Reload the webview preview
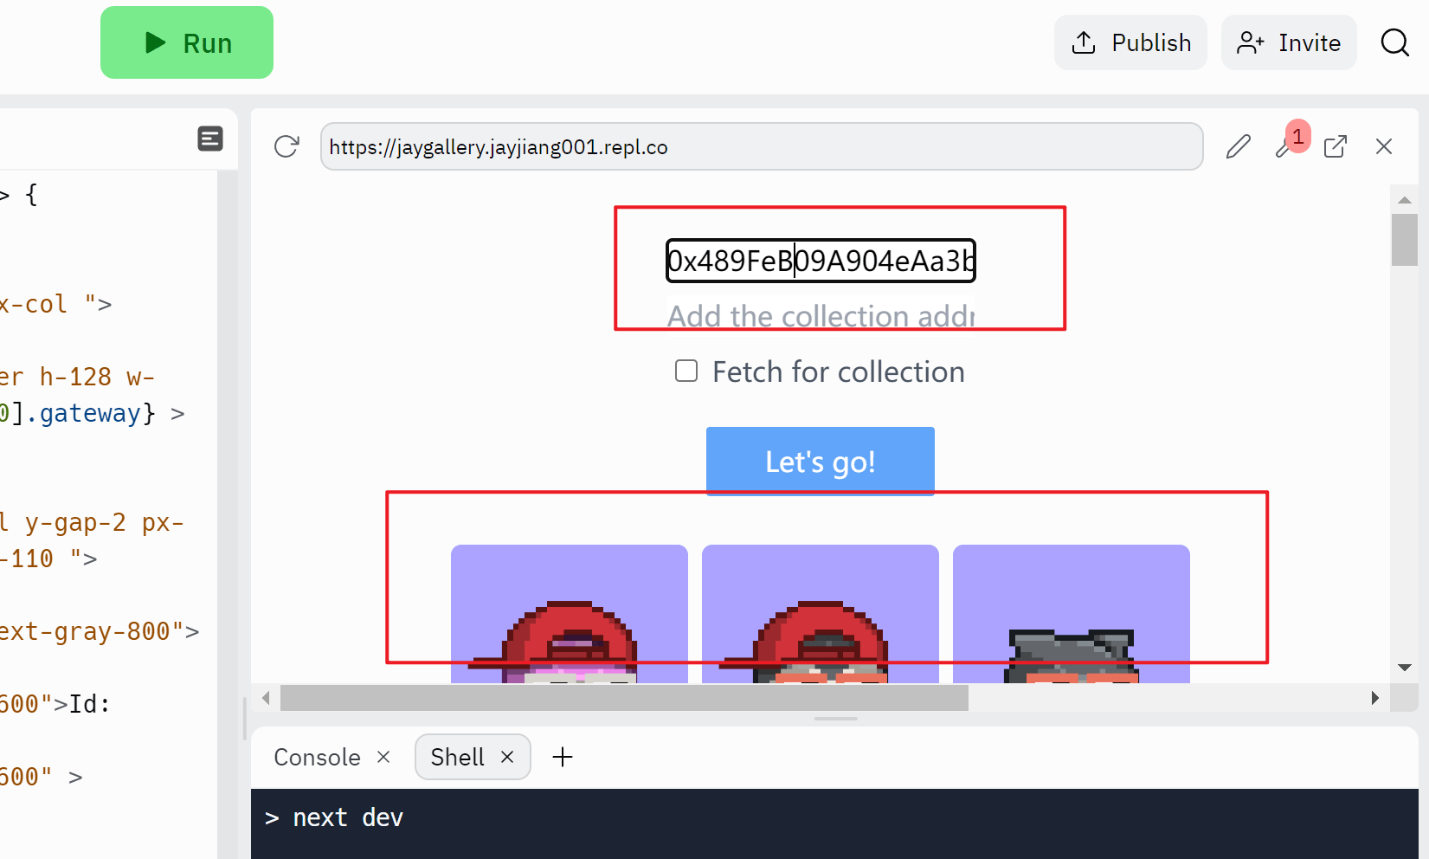Image resolution: width=1429 pixels, height=859 pixels. point(286,146)
